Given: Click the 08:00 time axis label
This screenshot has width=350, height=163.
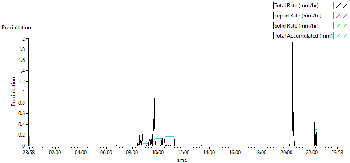Looking at the screenshot, I should point(133,153).
